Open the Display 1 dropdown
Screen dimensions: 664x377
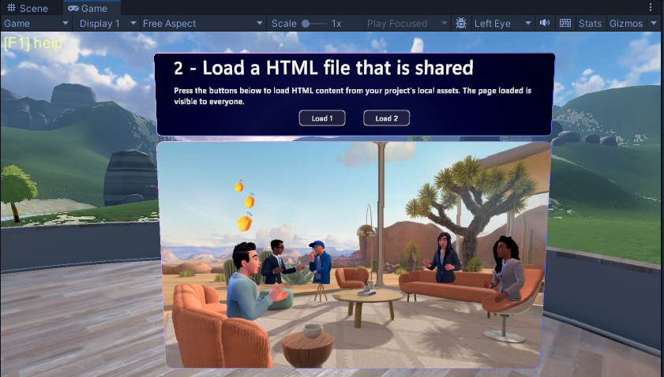pyautogui.click(x=108, y=24)
